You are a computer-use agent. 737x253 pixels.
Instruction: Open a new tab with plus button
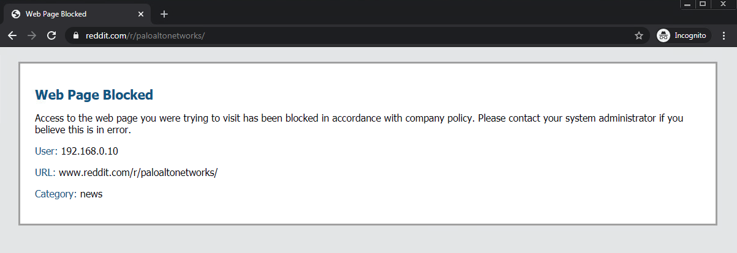[x=164, y=14]
